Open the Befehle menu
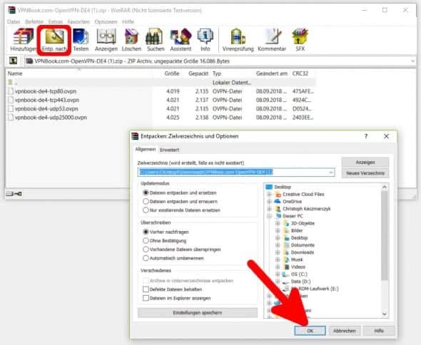Image resolution: width=421 pixels, height=345 pixels. 34,21
